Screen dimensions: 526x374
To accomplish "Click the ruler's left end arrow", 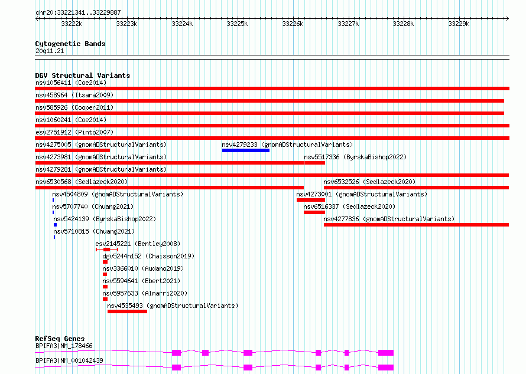I will (37, 18).
